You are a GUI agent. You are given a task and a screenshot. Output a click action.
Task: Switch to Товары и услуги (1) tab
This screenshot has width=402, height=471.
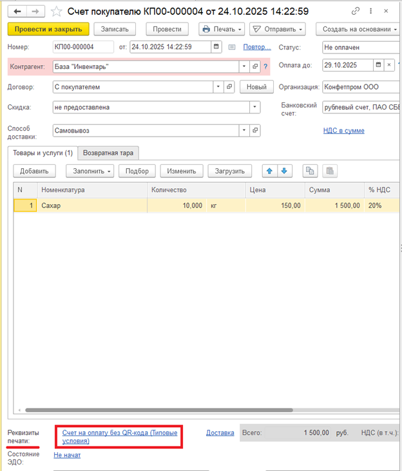43,153
